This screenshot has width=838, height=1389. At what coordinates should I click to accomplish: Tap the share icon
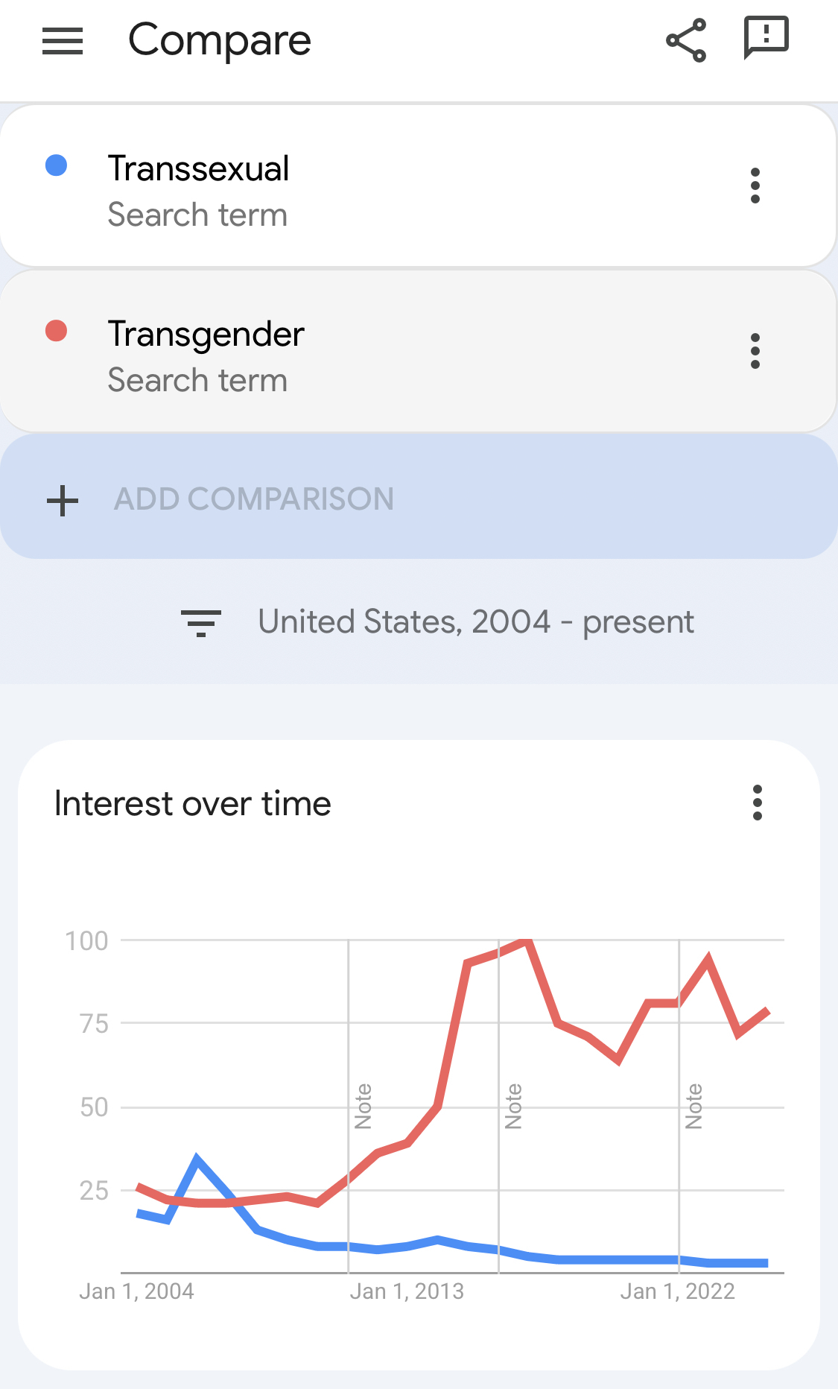(686, 40)
